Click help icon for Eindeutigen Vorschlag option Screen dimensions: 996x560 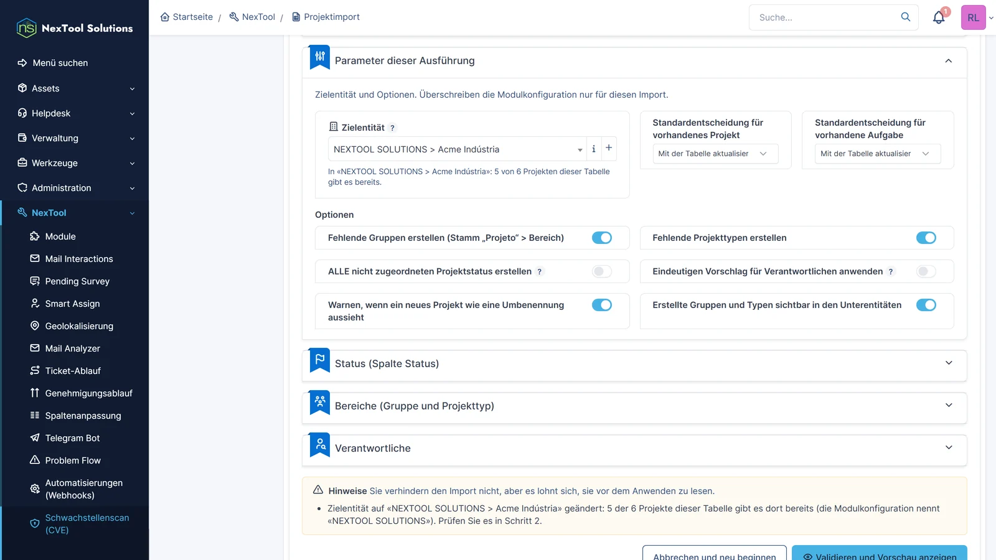coord(891,271)
